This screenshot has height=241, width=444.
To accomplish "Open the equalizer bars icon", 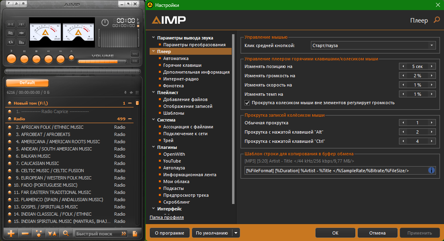I will [x=22, y=42].
